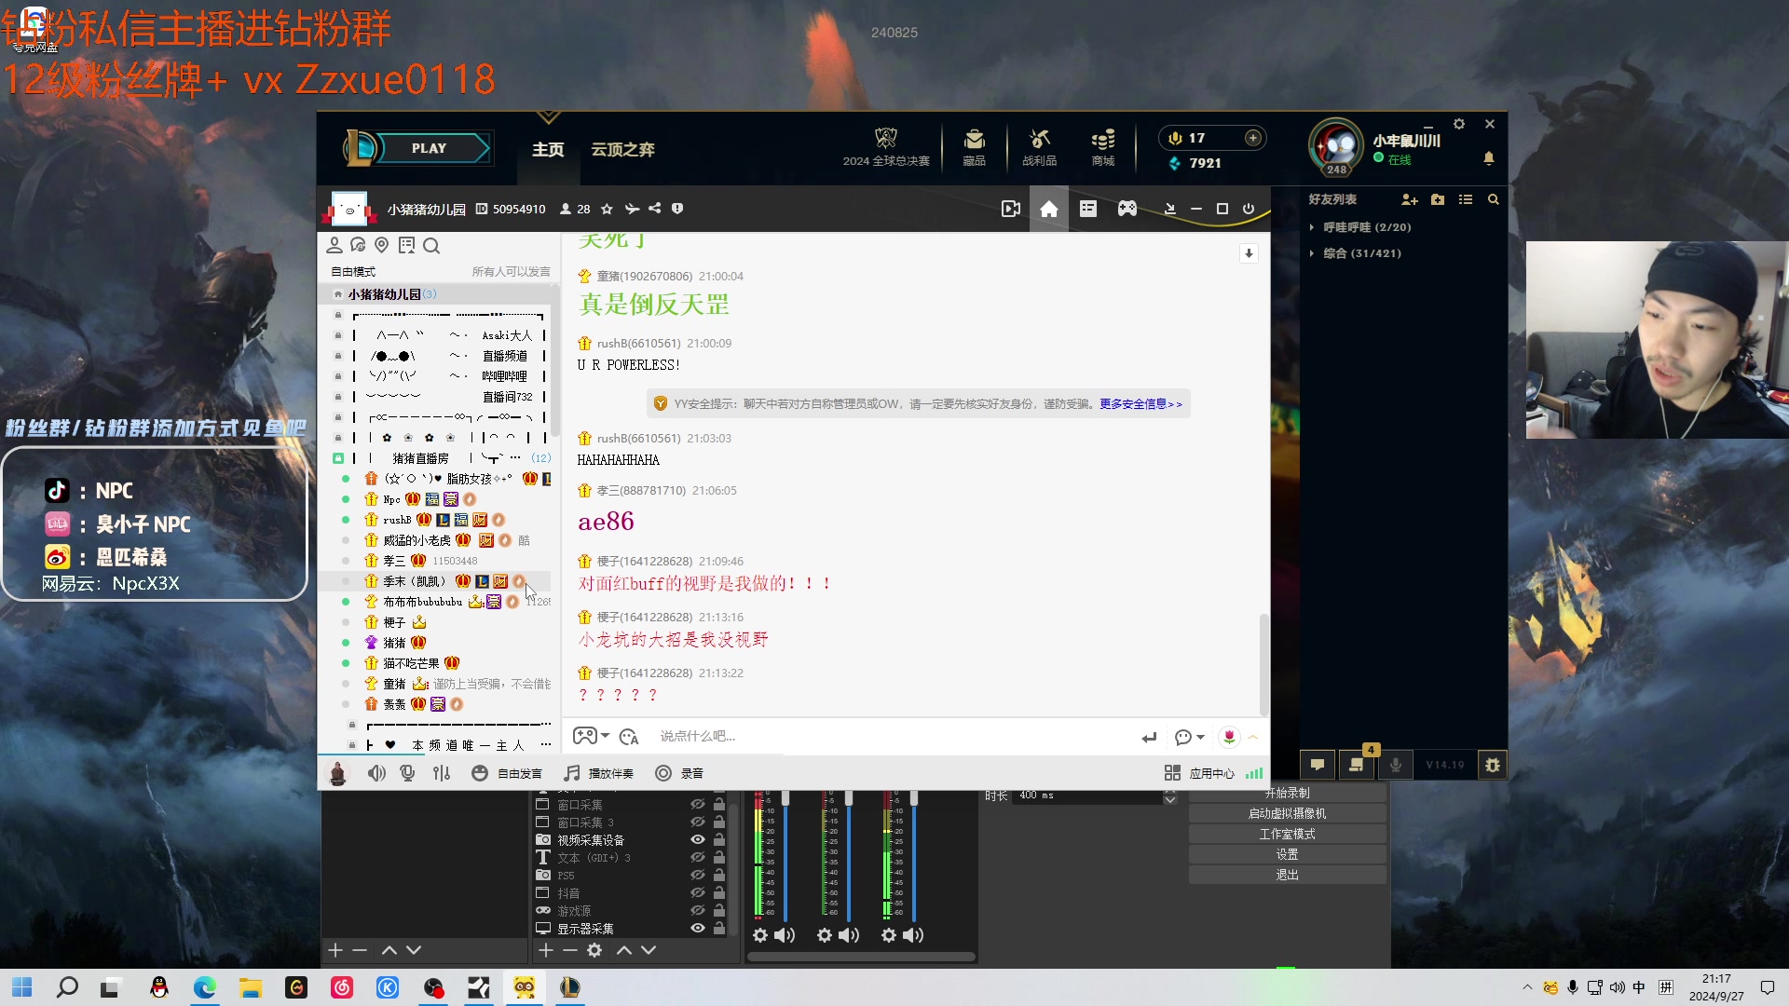Open the YY channel home icon
Image resolution: width=1789 pixels, height=1006 pixels.
[1048, 209]
